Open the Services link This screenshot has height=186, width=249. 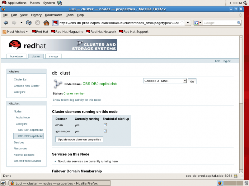(19, 142)
